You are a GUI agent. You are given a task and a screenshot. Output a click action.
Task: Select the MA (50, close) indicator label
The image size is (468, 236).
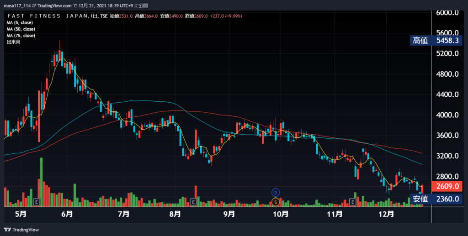(x=21, y=29)
